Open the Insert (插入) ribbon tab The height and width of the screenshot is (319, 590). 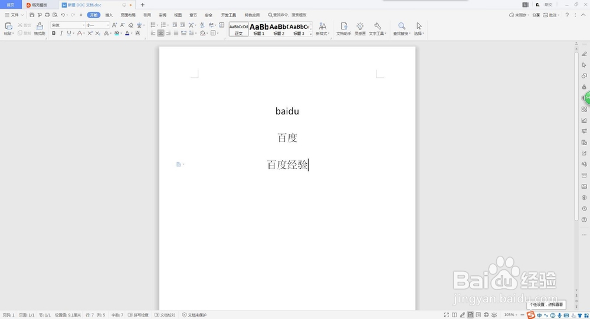click(109, 15)
